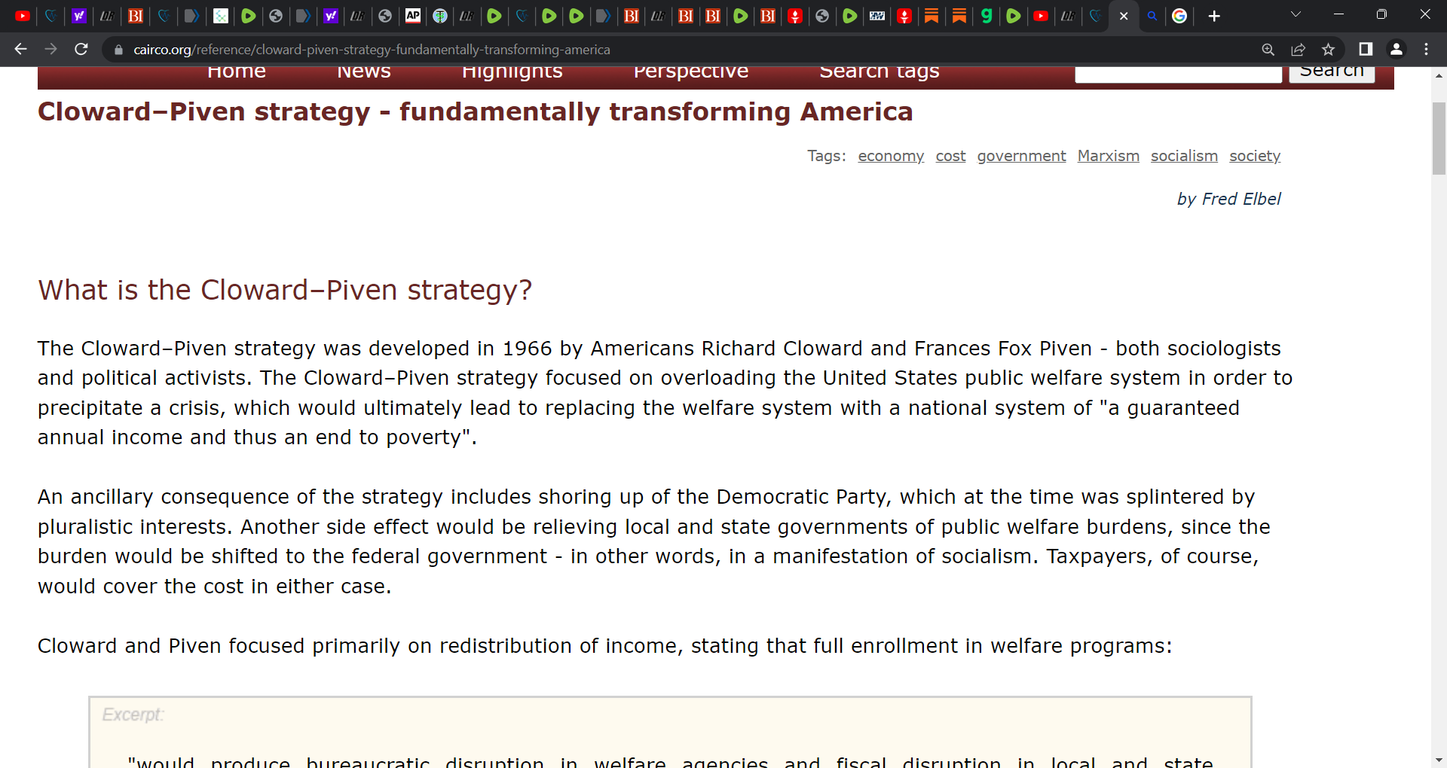Open the Goodreads tab
This screenshot has width=1447, height=768.
987,16
